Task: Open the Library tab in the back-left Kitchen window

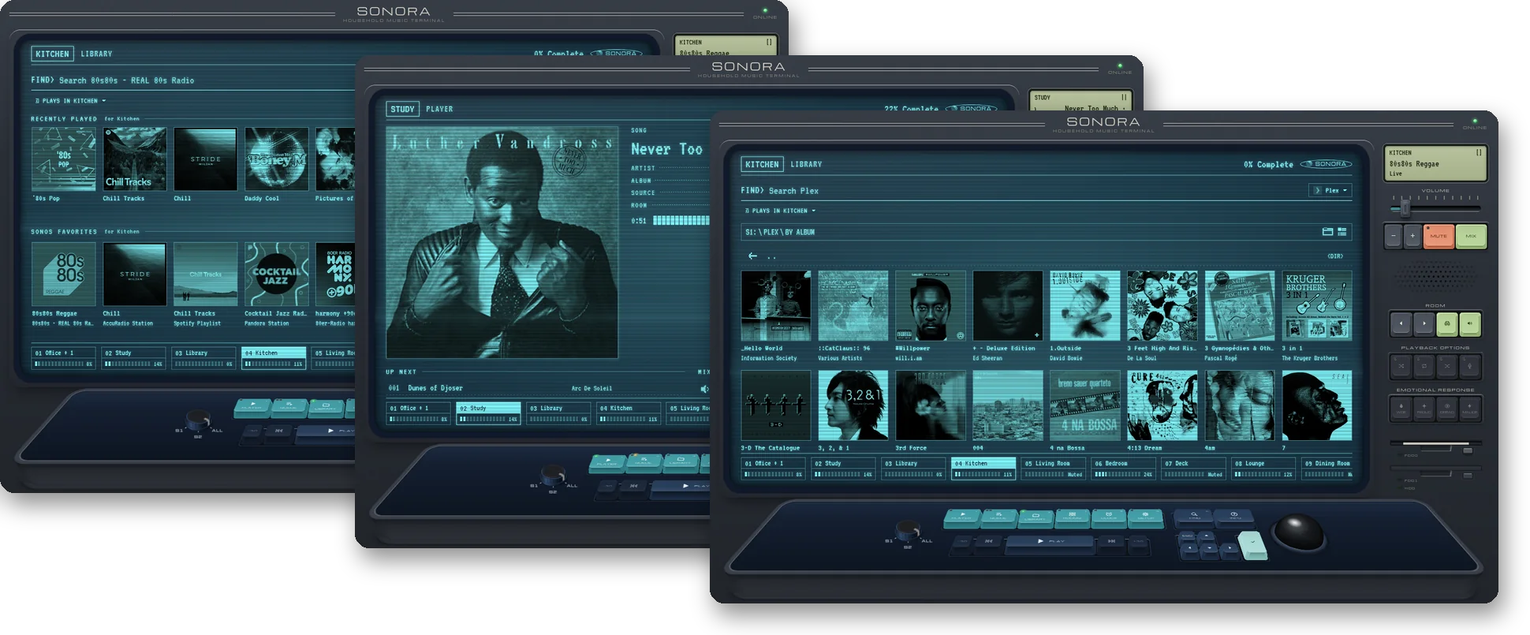Action: [96, 54]
